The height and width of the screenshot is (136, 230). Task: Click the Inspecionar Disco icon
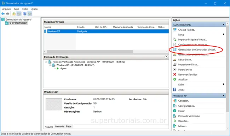[x=175, y=64]
